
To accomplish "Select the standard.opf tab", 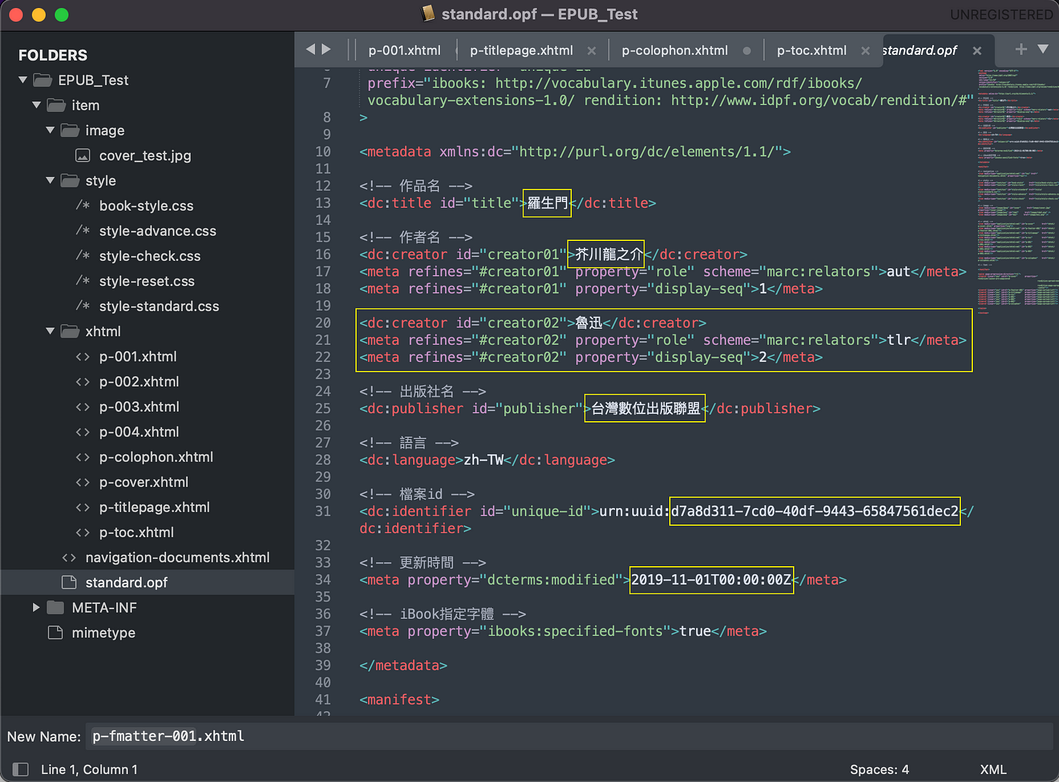I will 919,50.
